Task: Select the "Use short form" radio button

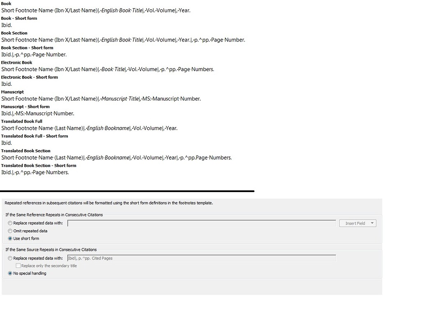Action: tap(10, 238)
